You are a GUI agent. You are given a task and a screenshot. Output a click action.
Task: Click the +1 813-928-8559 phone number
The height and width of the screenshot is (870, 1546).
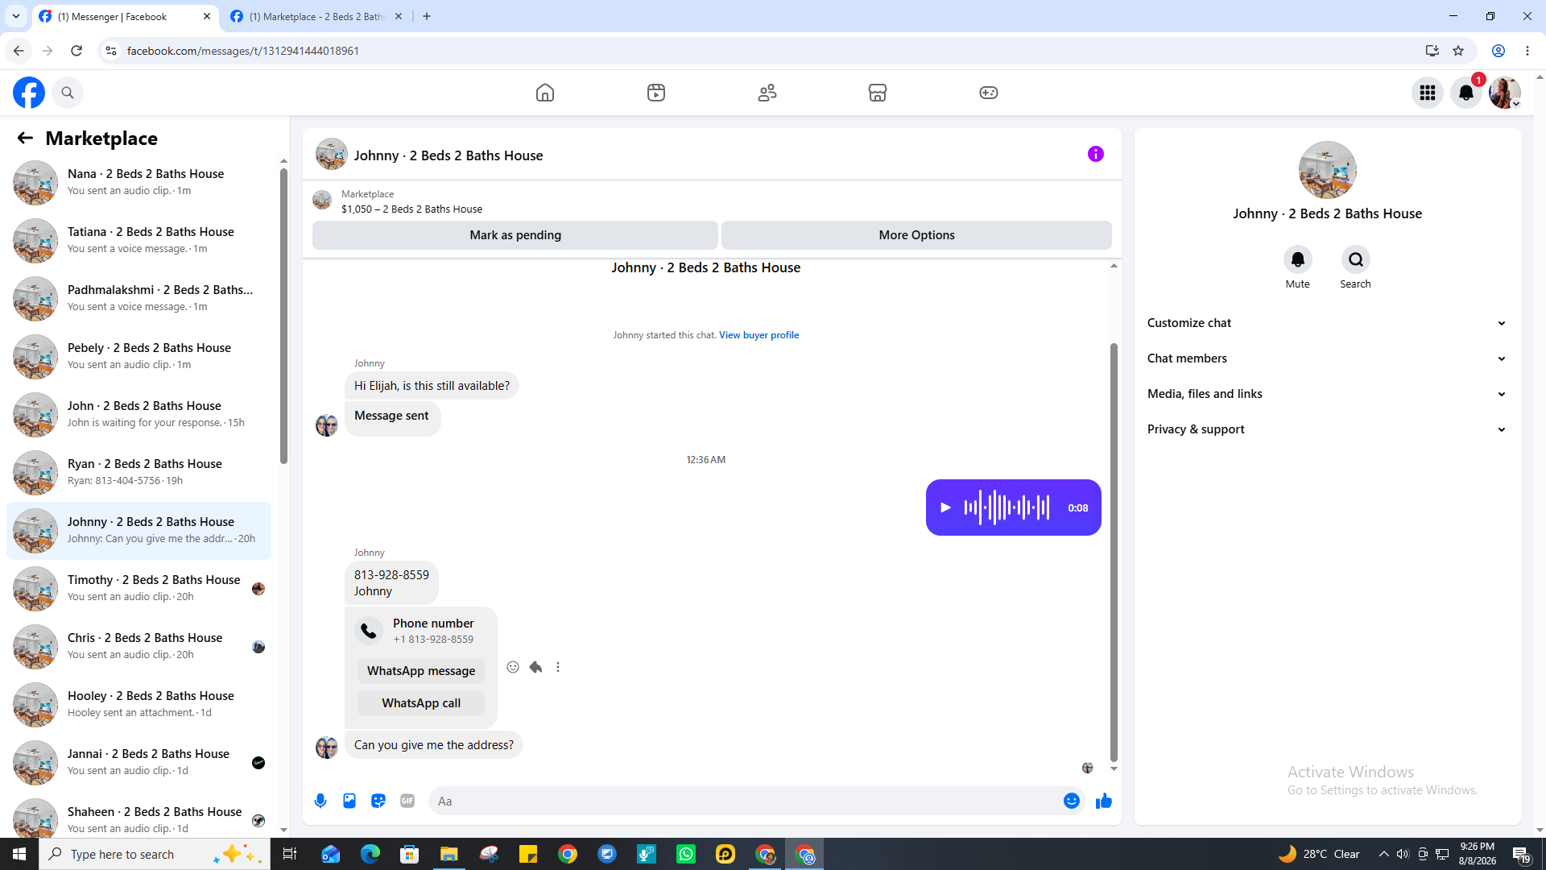pyautogui.click(x=433, y=640)
